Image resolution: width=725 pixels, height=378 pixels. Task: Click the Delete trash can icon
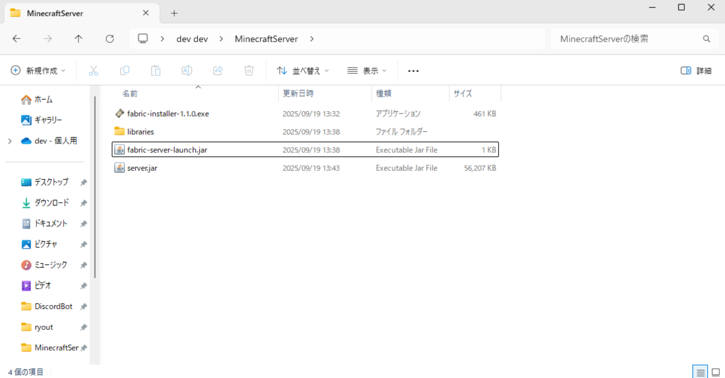tap(249, 71)
